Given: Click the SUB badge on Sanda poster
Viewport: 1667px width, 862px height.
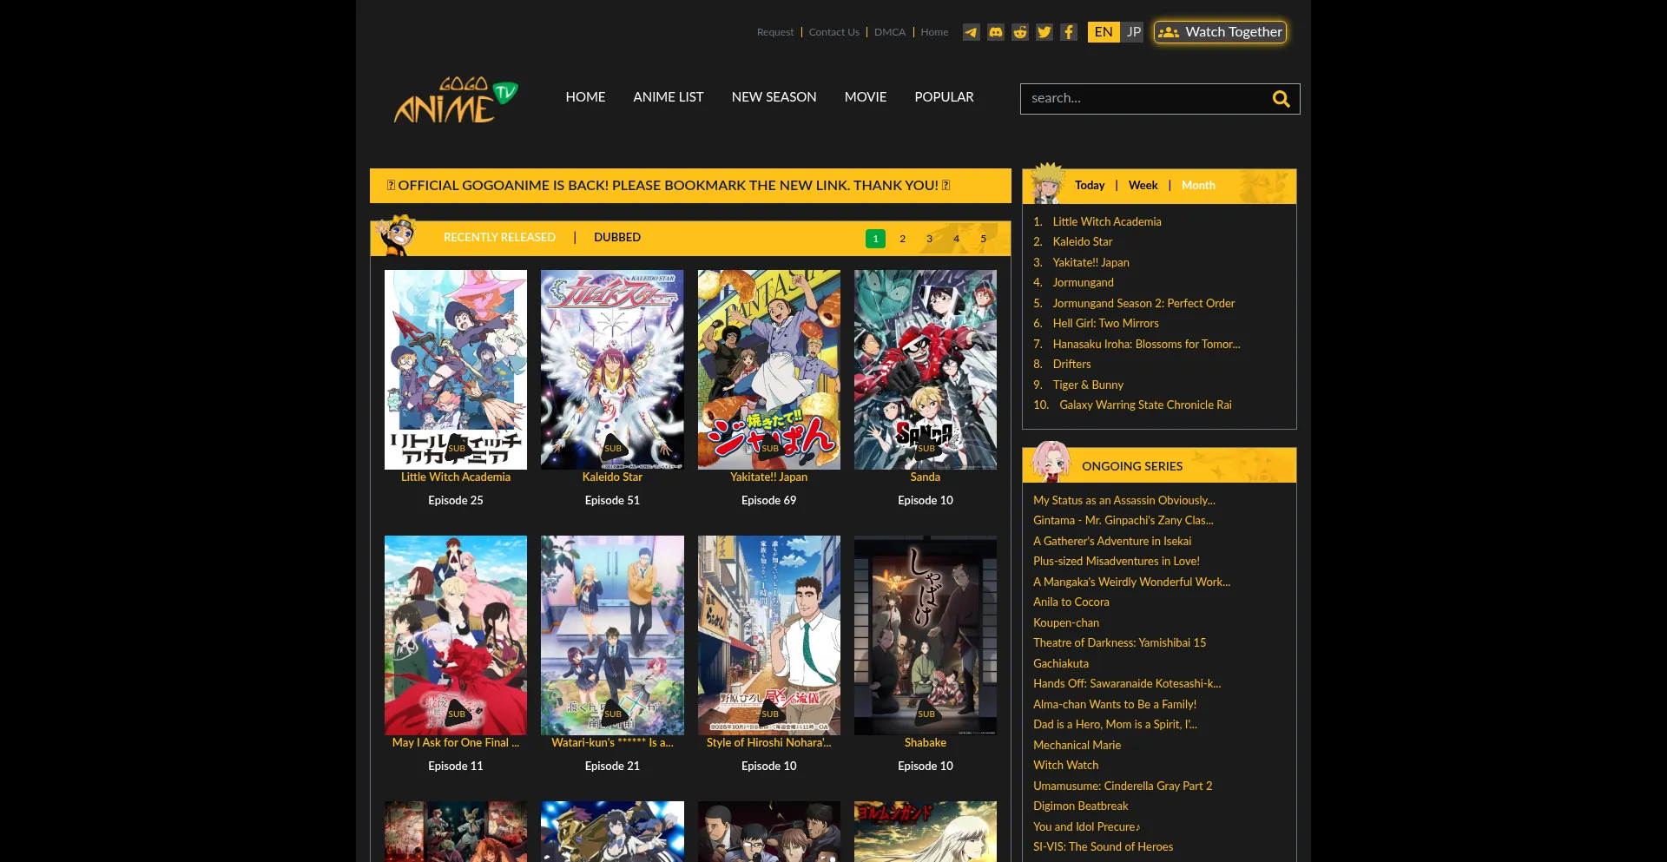Looking at the screenshot, I should (926, 448).
